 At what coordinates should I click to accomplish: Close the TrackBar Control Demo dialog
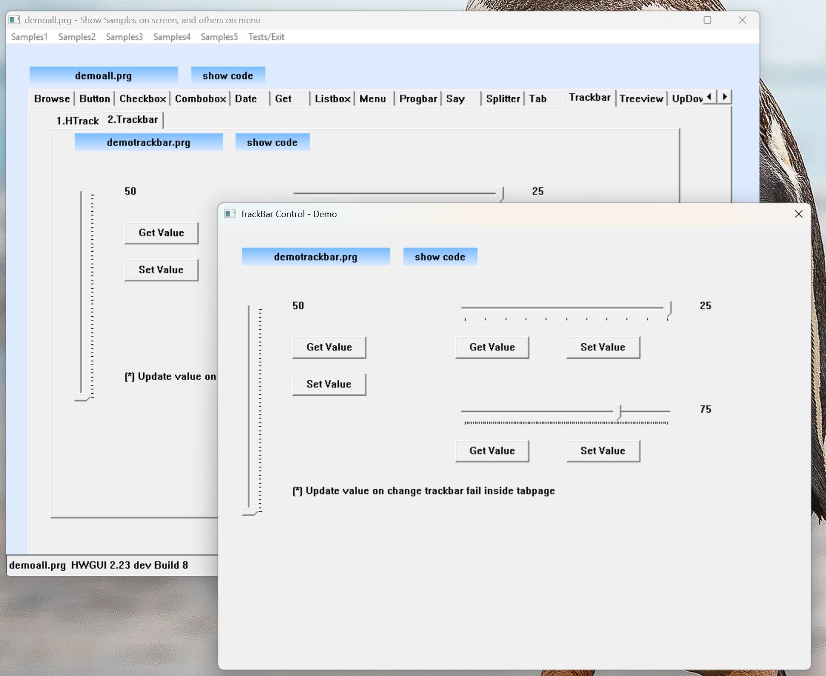coord(799,214)
